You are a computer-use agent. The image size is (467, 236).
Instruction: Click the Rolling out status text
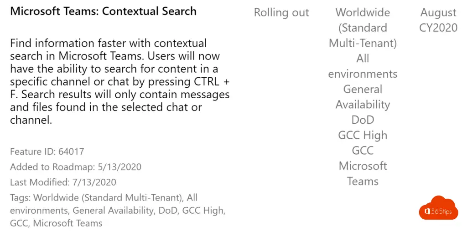pyautogui.click(x=281, y=13)
